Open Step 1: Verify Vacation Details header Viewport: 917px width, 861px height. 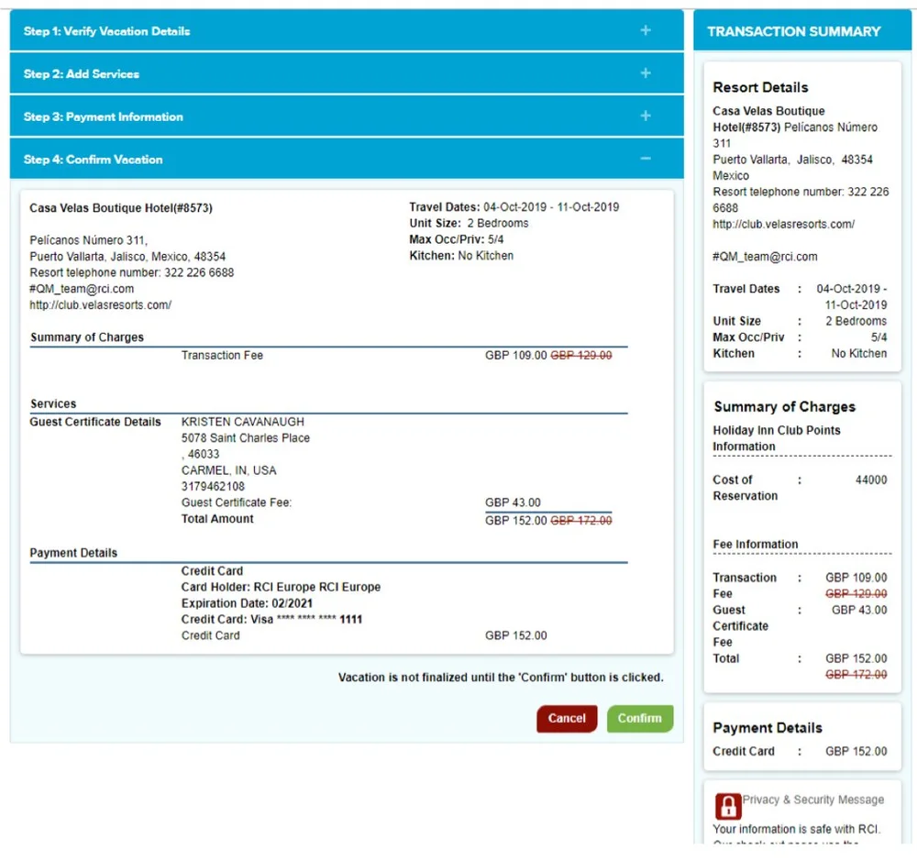click(347, 30)
